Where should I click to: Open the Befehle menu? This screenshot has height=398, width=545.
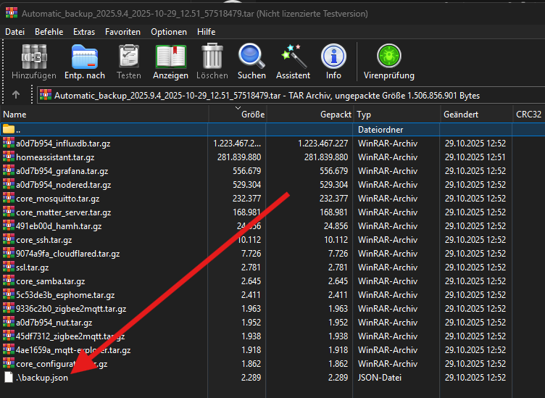coord(49,32)
